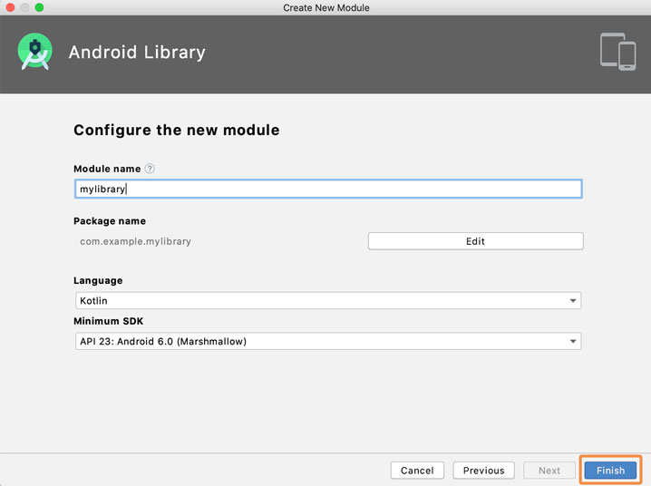Image resolution: width=651 pixels, height=486 pixels.
Task: Click the Language label
Action: click(98, 280)
